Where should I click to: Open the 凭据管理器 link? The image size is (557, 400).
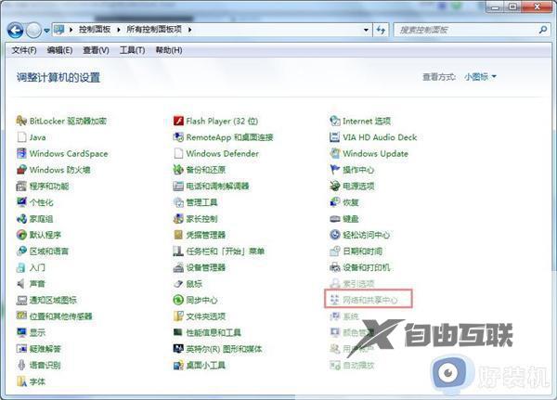tap(206, 235)
